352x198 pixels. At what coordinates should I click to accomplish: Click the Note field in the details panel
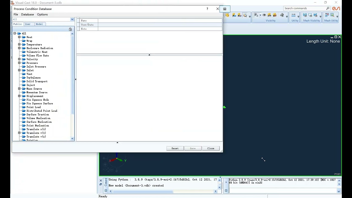(x=160, y=29)
